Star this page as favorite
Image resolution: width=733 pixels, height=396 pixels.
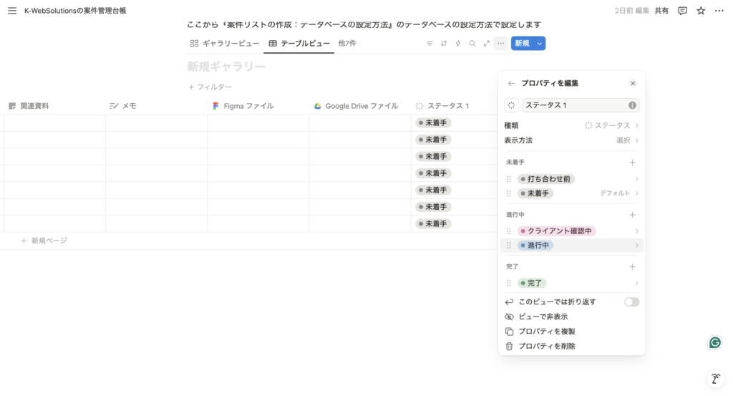click(x=701, y=11)
